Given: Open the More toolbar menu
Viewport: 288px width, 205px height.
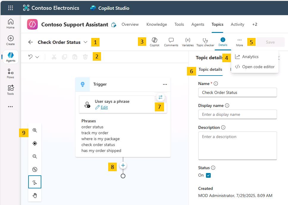Looking at the screenshot, I should (x=239, y=42).
